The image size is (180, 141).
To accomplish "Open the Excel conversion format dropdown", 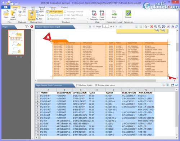I will pyautogui.click(x=114, y=19).
